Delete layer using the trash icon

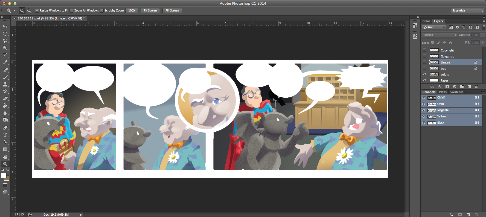(476, 87)
